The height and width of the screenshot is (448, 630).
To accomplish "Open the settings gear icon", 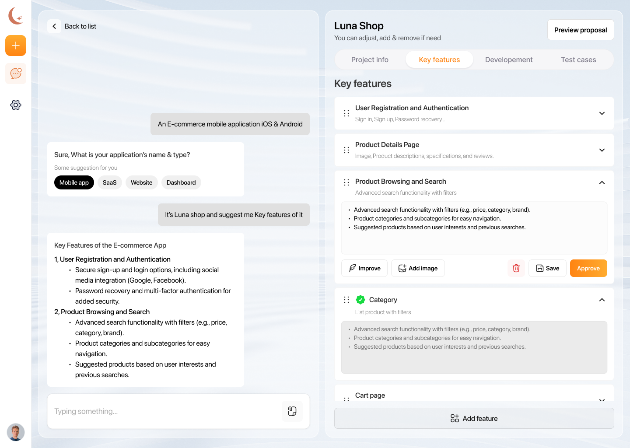I will (x=16, y=105).
